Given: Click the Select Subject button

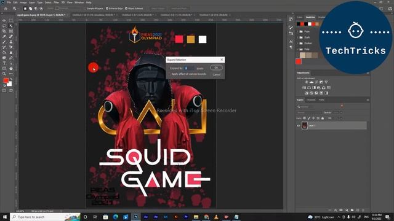Looking at the screenshot, I should pos(158,9).
